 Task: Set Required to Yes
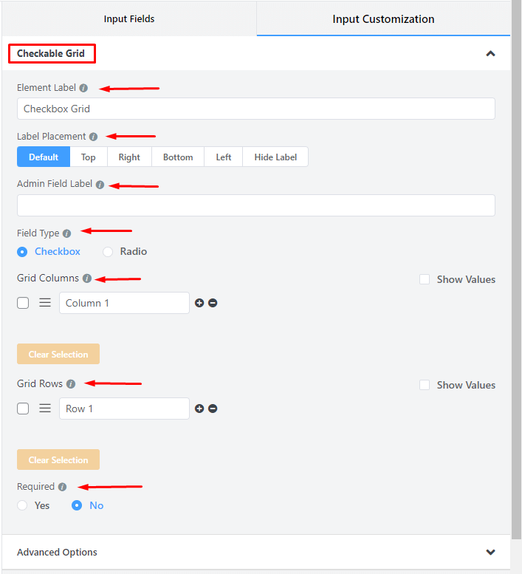pyautogui.click(x=23, y=505)
